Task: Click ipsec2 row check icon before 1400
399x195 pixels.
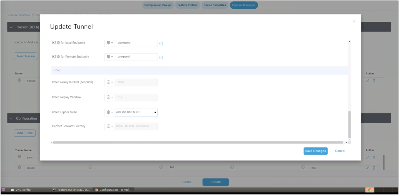Action: (x=303, y=167)
